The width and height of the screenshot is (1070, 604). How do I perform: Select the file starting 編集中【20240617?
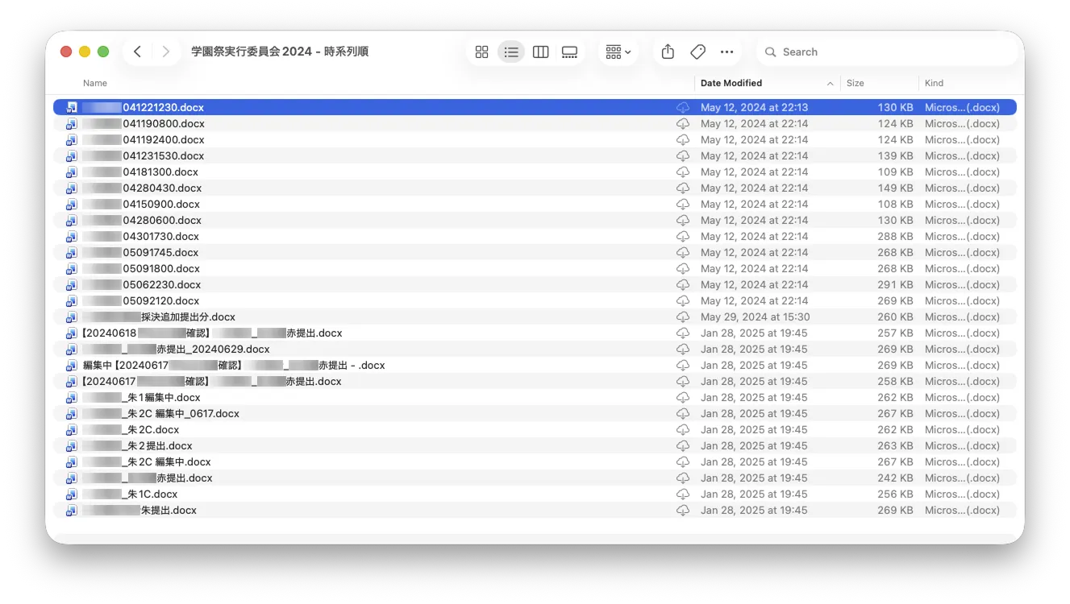(x=535, y=365)
